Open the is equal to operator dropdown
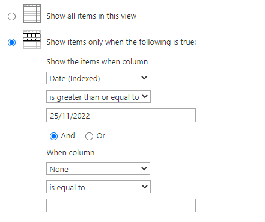265x222 pixels. (99, 187)
